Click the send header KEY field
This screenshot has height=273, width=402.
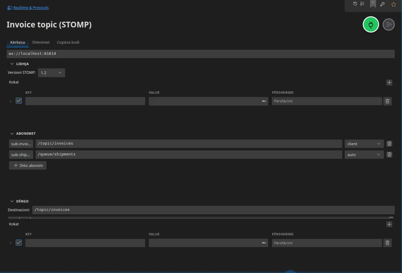[85, 243]
